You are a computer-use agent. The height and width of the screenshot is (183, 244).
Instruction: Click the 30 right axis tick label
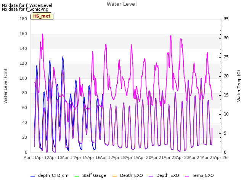point(226,38)
